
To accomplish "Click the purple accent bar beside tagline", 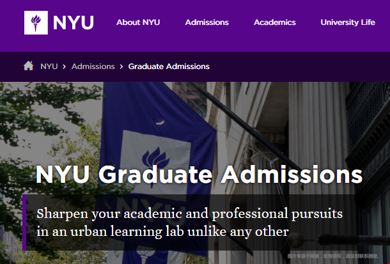I will click(x=24, y=222).
